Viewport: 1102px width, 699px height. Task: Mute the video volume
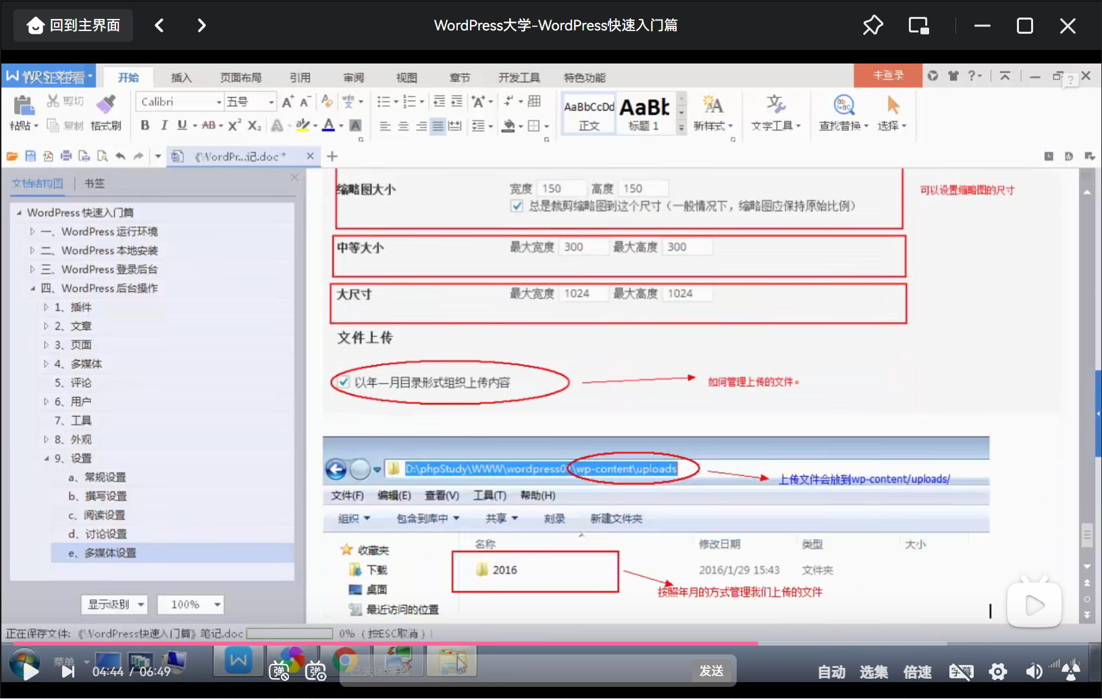(x=1034, y=671)
